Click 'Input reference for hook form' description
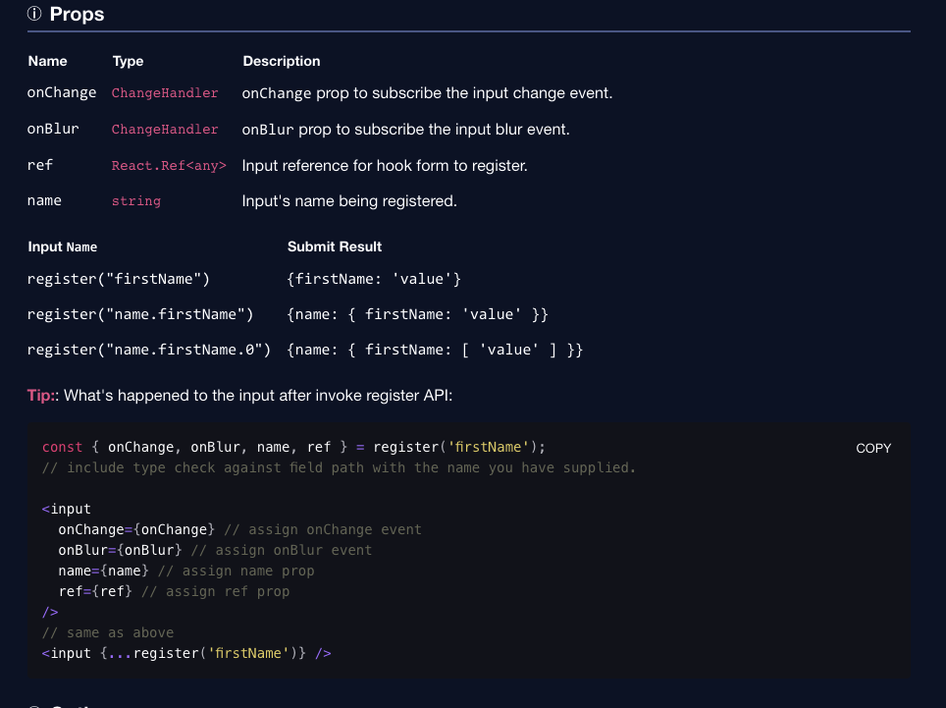946x708 pixels. click(385, 165)
